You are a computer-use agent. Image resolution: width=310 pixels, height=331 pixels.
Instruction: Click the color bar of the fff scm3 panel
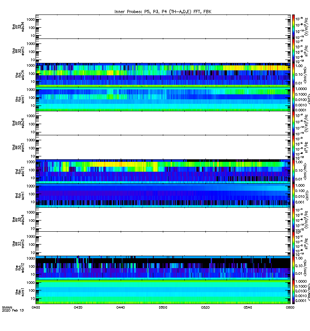pos(293,244)
